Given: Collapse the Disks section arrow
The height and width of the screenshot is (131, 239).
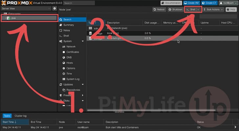Looking at the screenshot, I should coord(83,101).
